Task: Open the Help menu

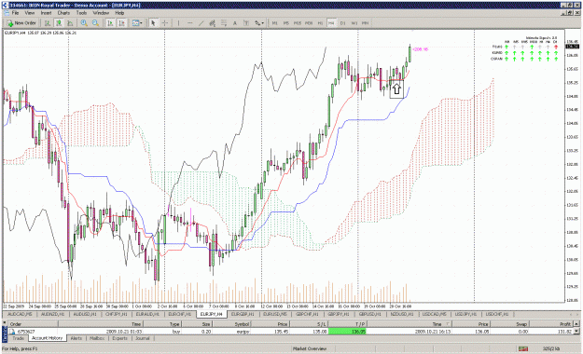Action: 119,13
